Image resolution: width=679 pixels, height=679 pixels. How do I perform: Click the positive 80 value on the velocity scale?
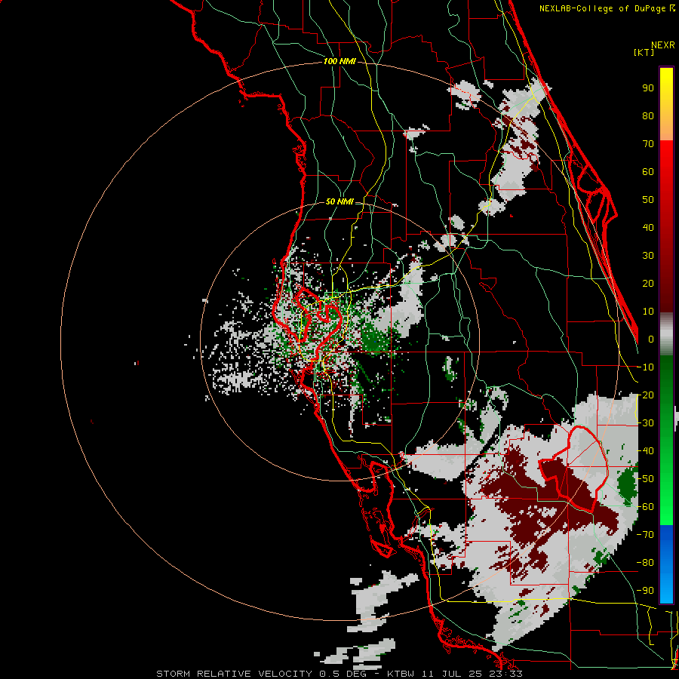point(648,115)
